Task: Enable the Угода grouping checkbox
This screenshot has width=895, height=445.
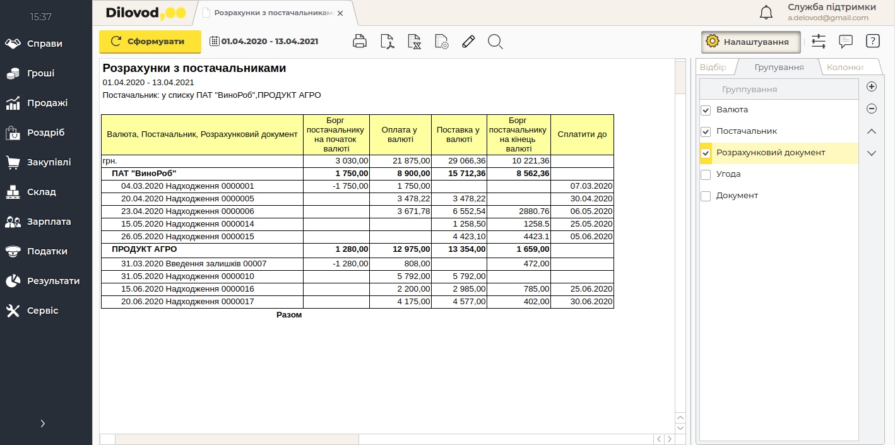Action: [706, 175]
